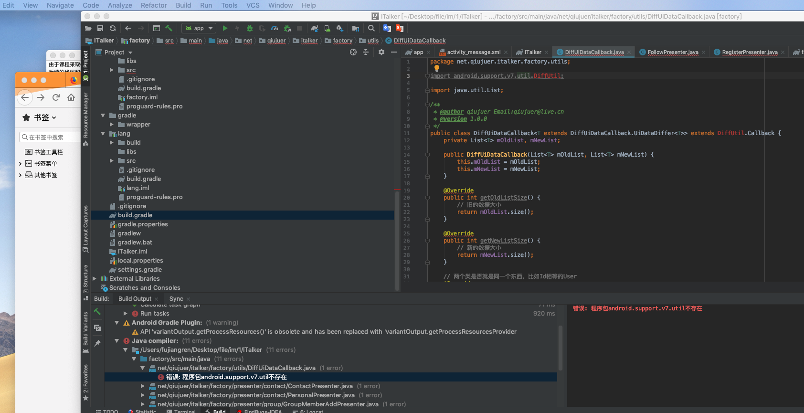Click the Debug app bug icon

(249, 28)
